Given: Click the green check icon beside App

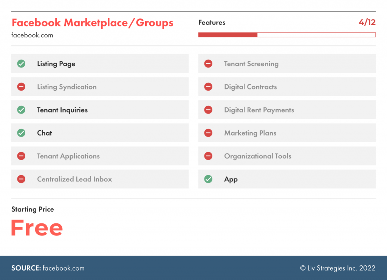Looking at the screenshot, I should coord(208,179).
